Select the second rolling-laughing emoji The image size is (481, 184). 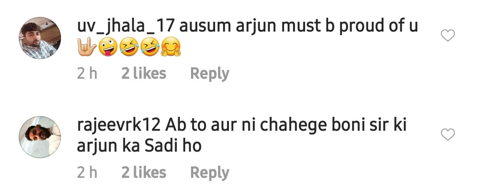[x=150, y=47]
